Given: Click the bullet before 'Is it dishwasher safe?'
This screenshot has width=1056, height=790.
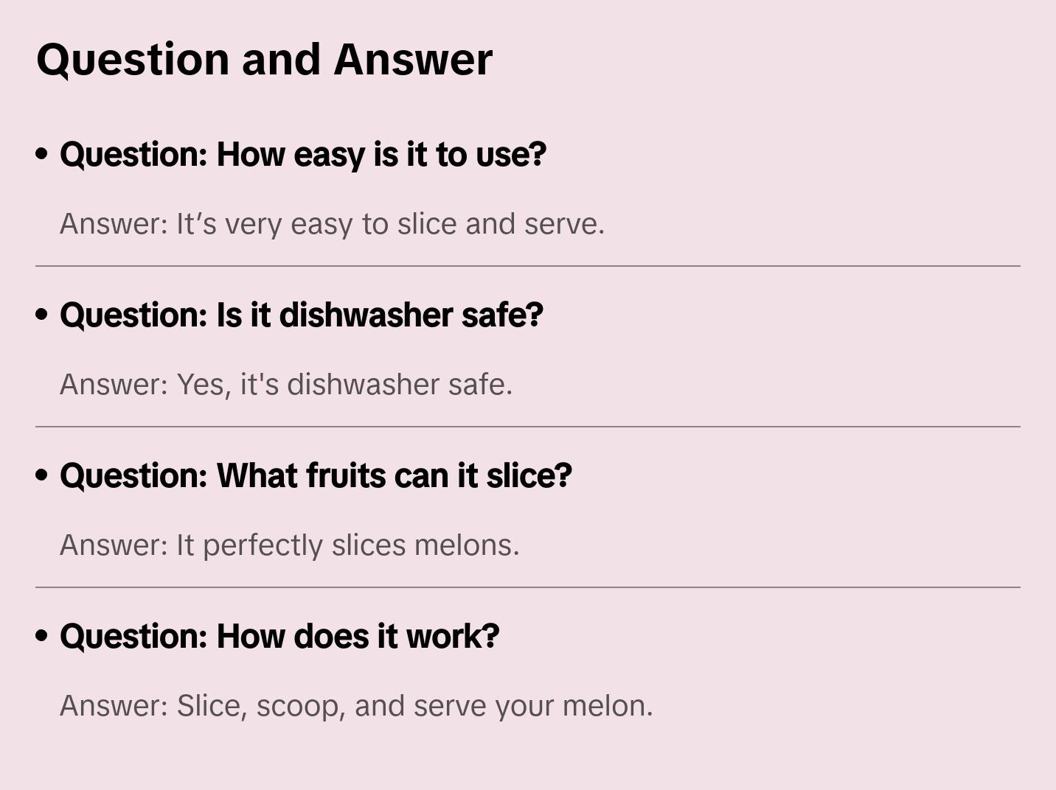Looking at the screenshot, I should pos(42,315).
